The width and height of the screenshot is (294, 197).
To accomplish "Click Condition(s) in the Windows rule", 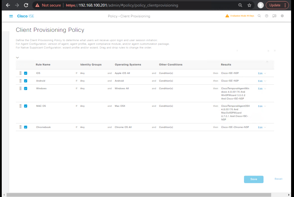I will (166, 88).
